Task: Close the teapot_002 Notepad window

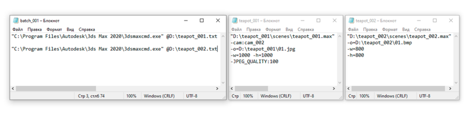Action: coord(451,20)
